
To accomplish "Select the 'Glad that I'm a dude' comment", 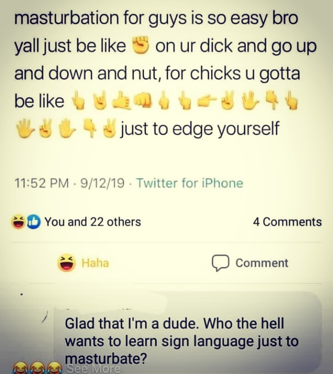I will pos(181,341).
